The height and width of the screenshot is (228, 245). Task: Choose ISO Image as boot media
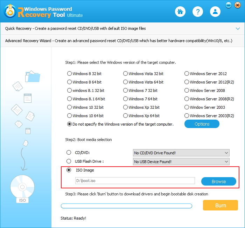click(69, 170)
